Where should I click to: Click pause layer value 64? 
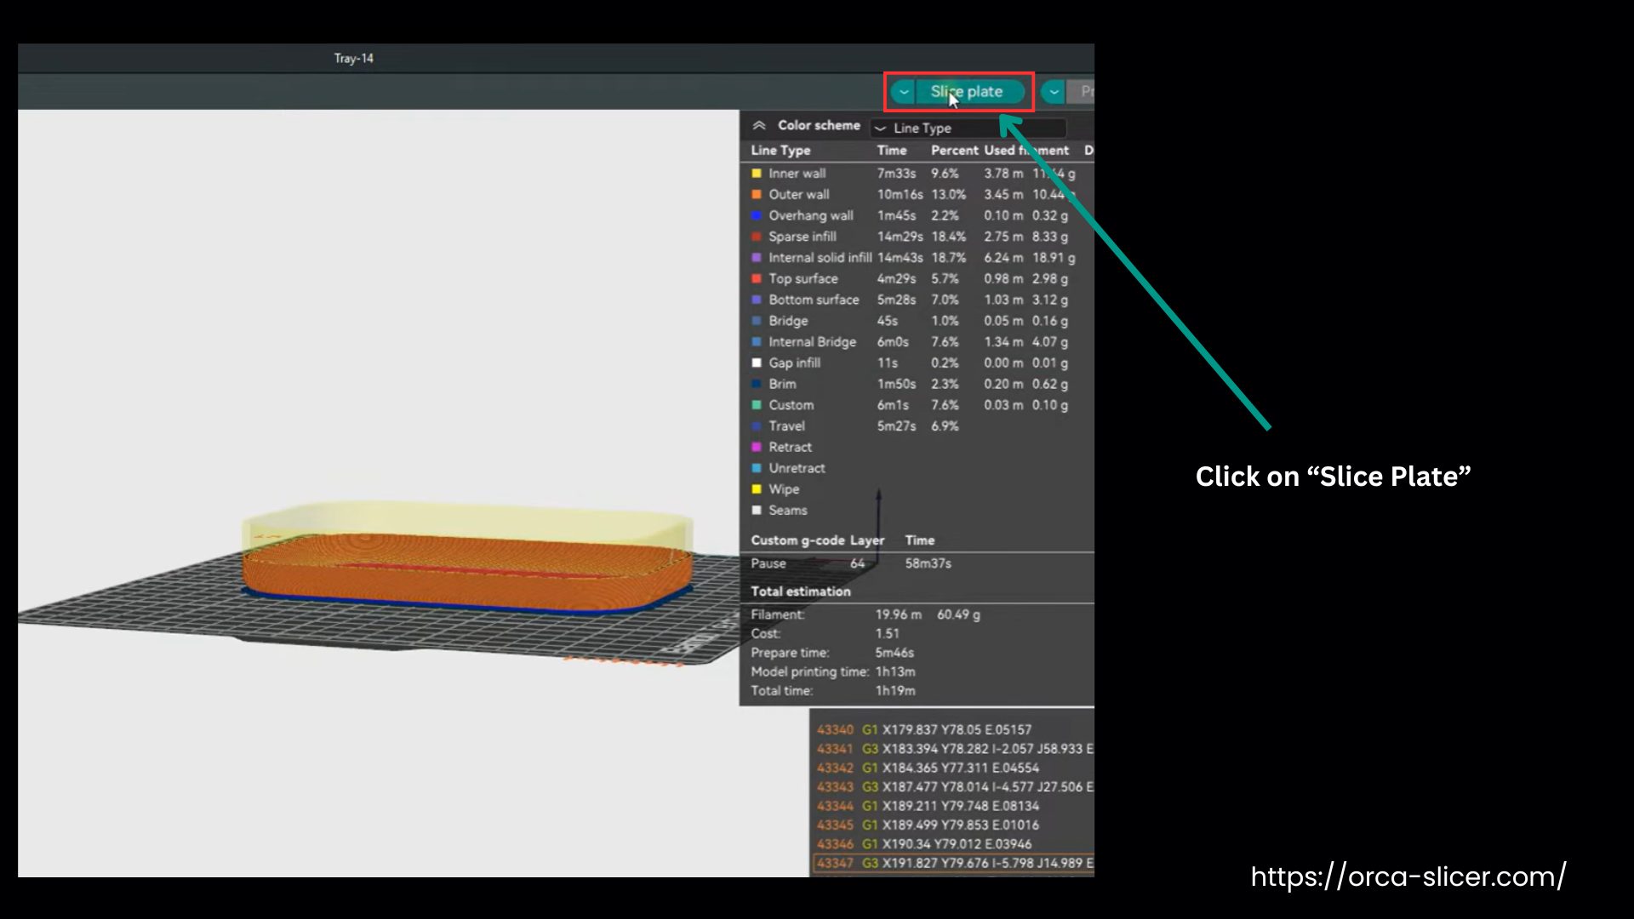point(857,563)
